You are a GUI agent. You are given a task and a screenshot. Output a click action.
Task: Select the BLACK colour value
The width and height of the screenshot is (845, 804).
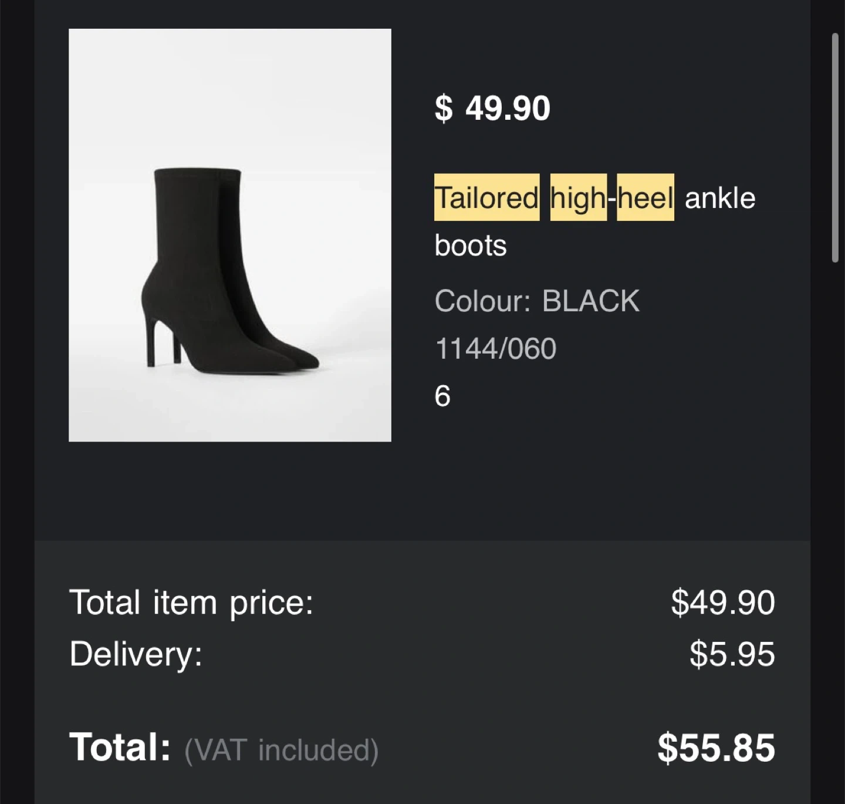[590, 301]
